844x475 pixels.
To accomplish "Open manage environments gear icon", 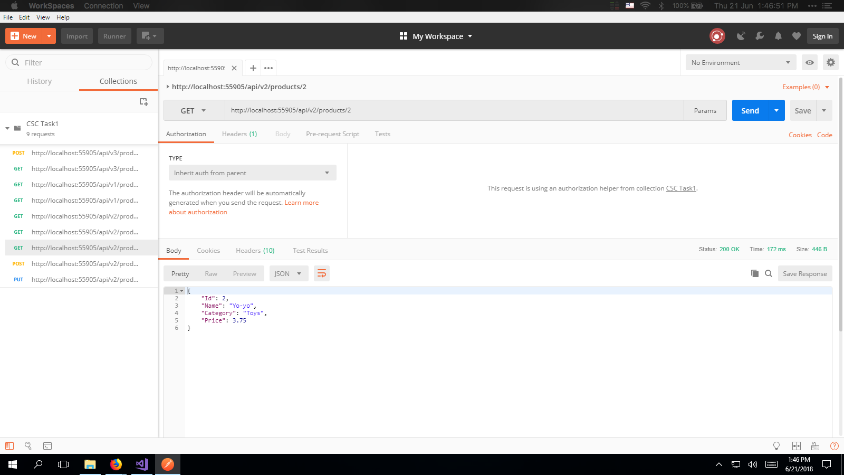I will pos(831,62).
